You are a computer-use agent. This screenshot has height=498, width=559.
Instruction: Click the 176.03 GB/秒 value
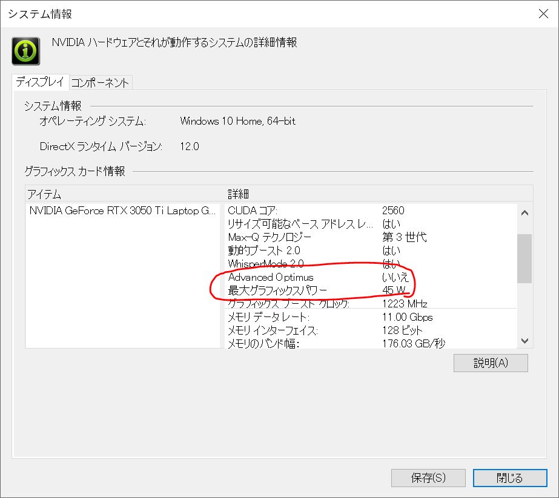click(x=414, y=344)
